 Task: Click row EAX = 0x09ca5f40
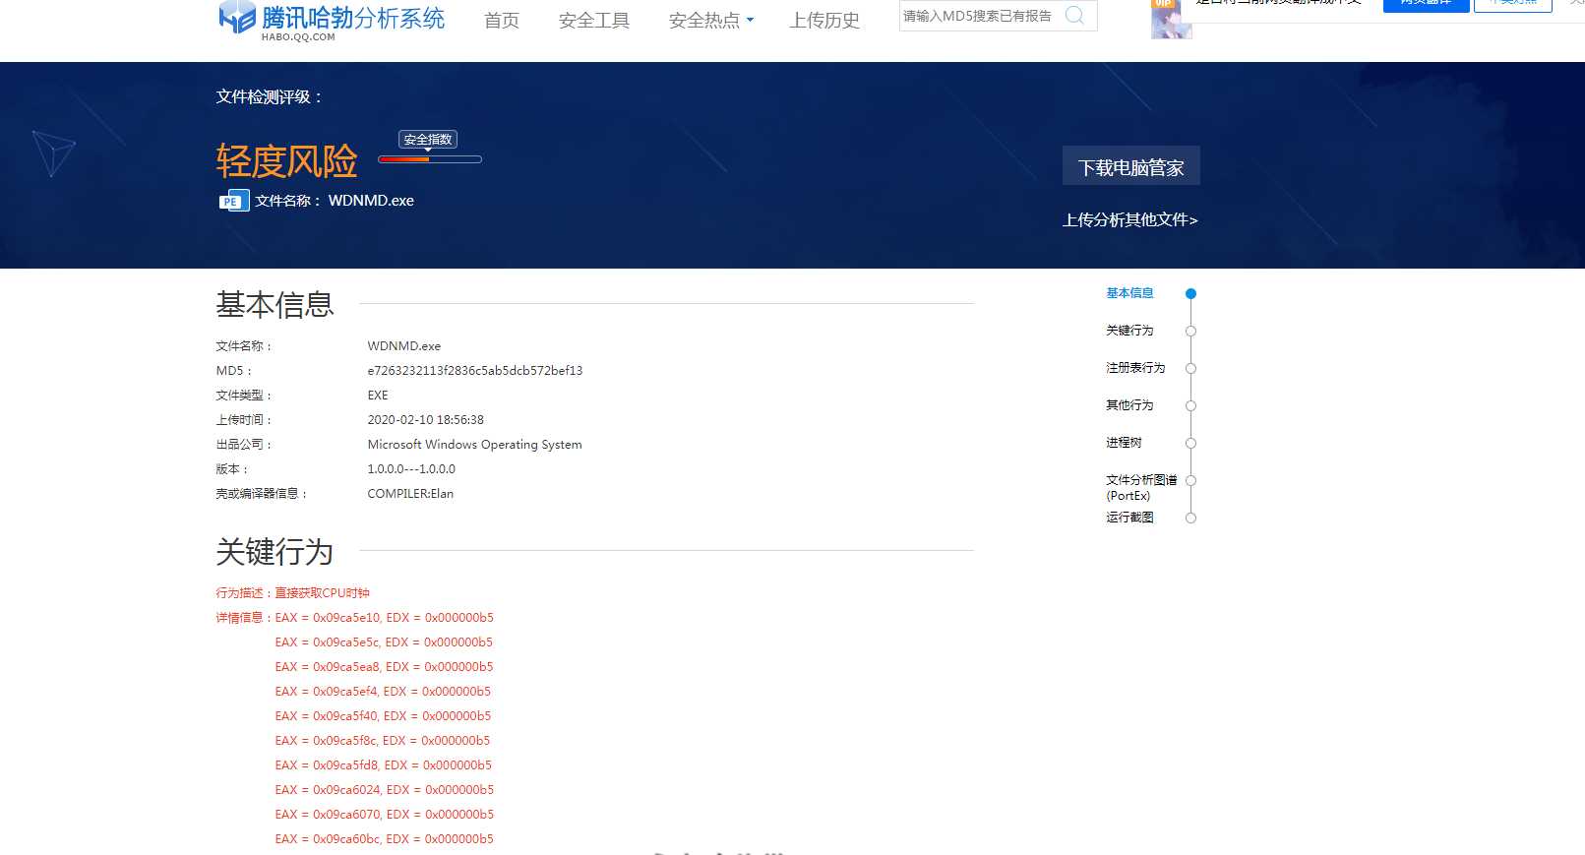click(x=383, y=716)
